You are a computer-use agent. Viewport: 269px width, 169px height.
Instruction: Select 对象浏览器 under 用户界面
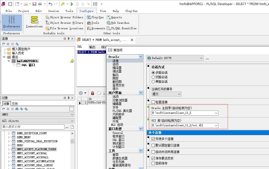tap(120, 100)
